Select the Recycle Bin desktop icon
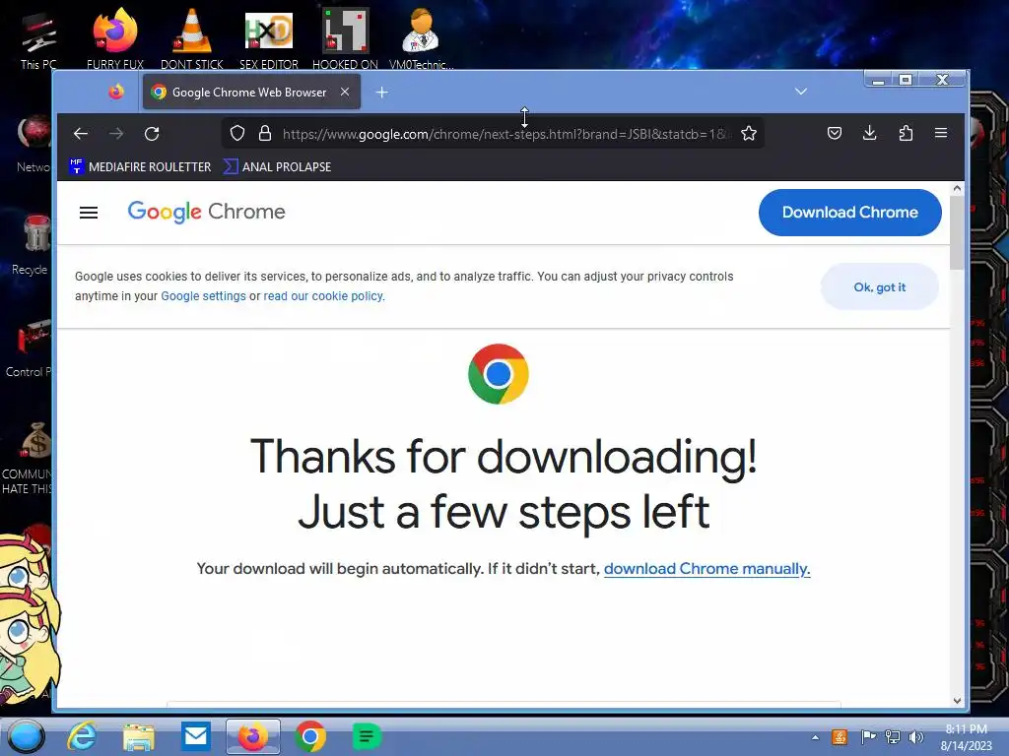The height and width of the screenshot is (756, 1009). click(34, 244)
